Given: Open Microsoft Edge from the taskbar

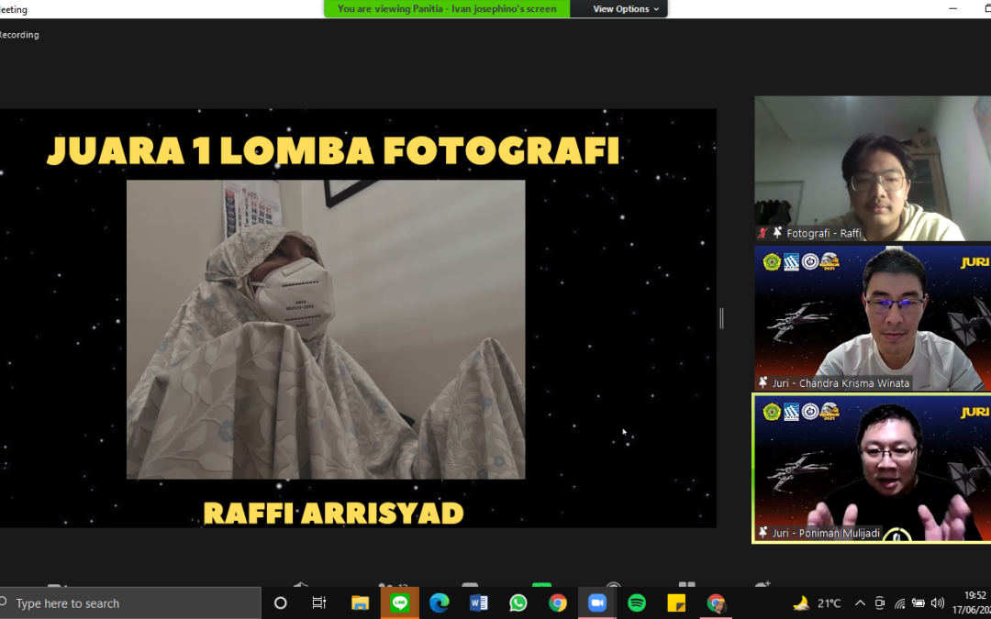Looking at the screenshot, I should tap(440, 602).
